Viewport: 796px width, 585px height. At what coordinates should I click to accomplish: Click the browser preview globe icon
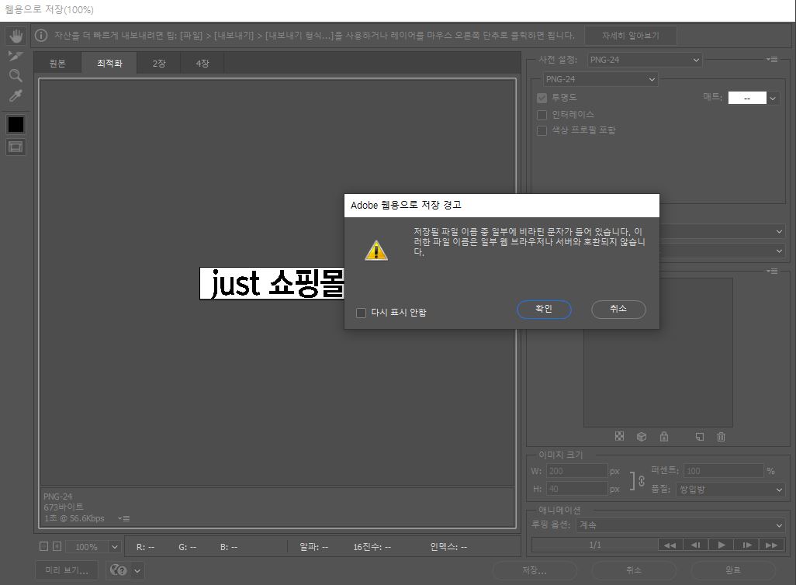[x=118, y=570]
